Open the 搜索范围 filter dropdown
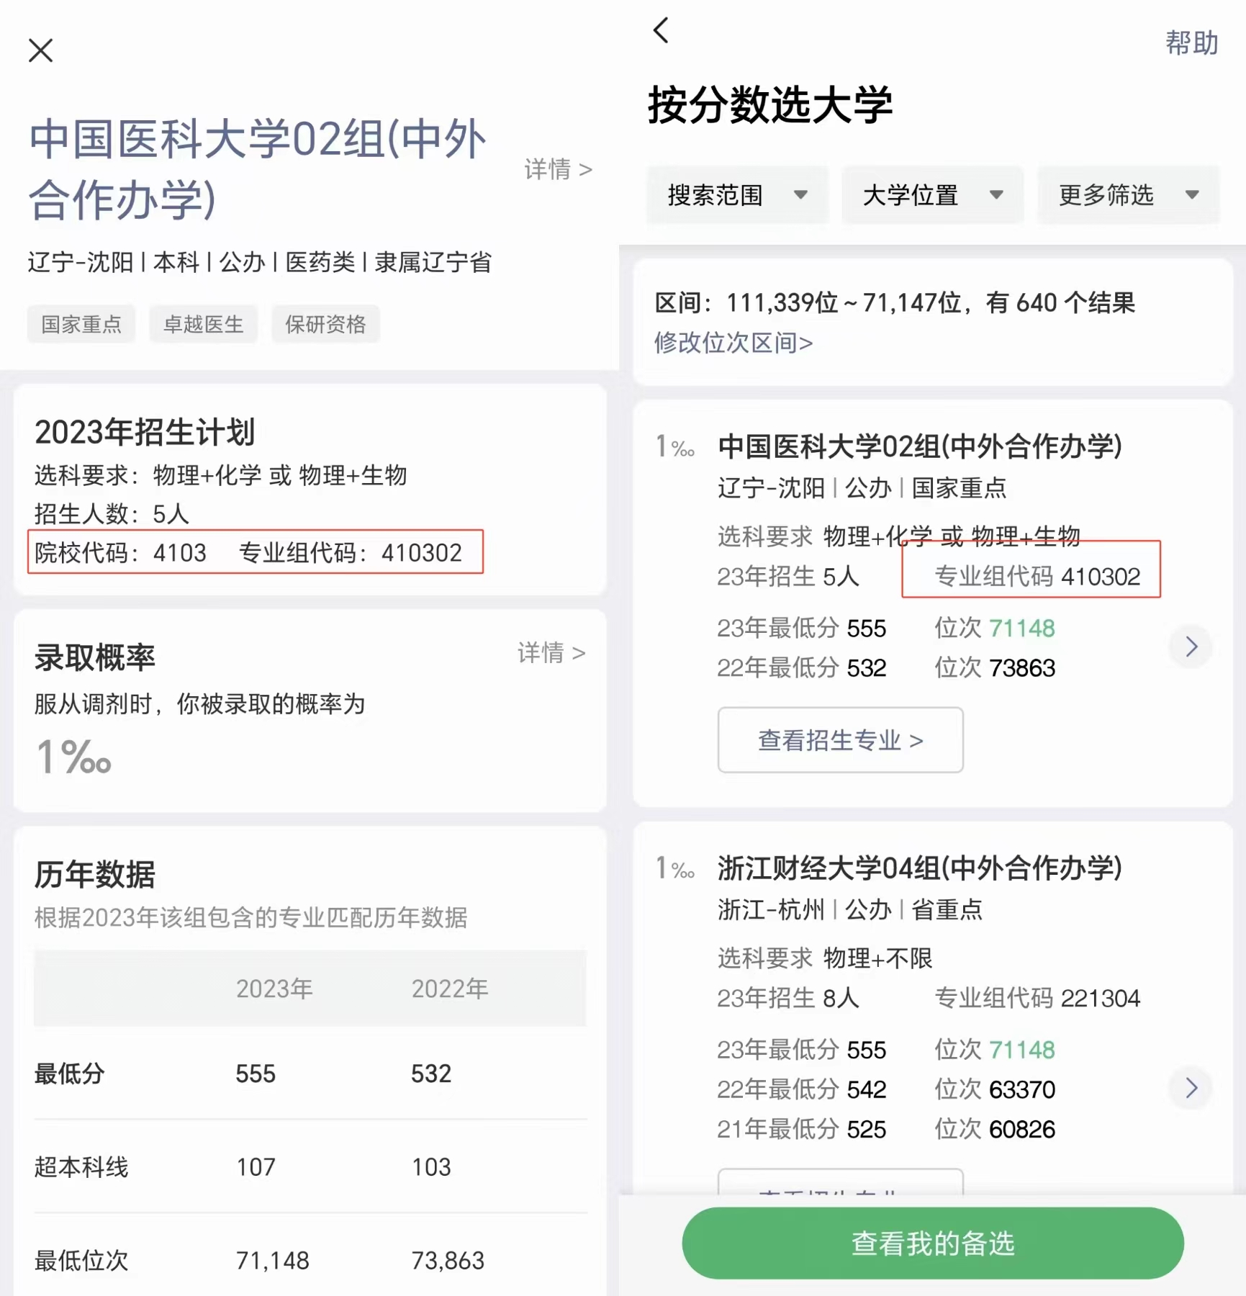Viewport: 1246px width, 1296px height. pyautogui.click(x=736, y=194)
